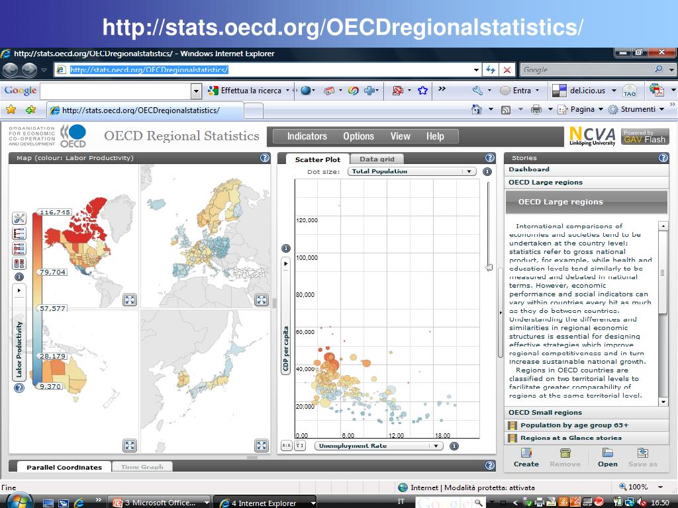This screenshot has width=678, height=508.
Task: Select the Parallel Coordinates tab
Action: coord(64,467)
